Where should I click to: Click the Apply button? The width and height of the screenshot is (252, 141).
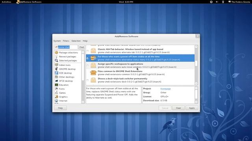click(x=192, y=108)
